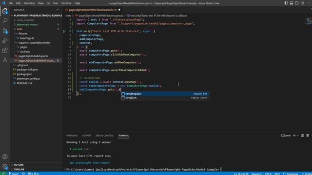Open errors and warnings count

point(33,174)
